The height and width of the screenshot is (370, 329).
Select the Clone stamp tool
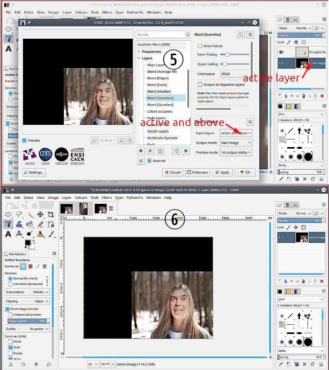click(40, 234)
